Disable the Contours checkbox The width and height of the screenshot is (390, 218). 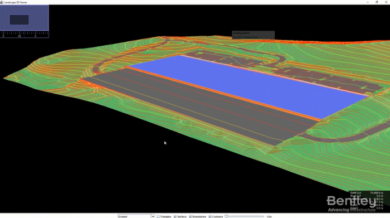point(210,216)
